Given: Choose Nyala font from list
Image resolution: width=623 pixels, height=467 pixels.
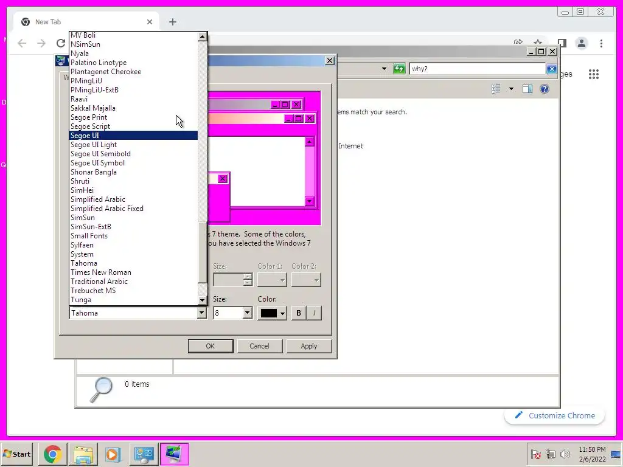Looking at the screenshot, I should [x=133, y=54].
